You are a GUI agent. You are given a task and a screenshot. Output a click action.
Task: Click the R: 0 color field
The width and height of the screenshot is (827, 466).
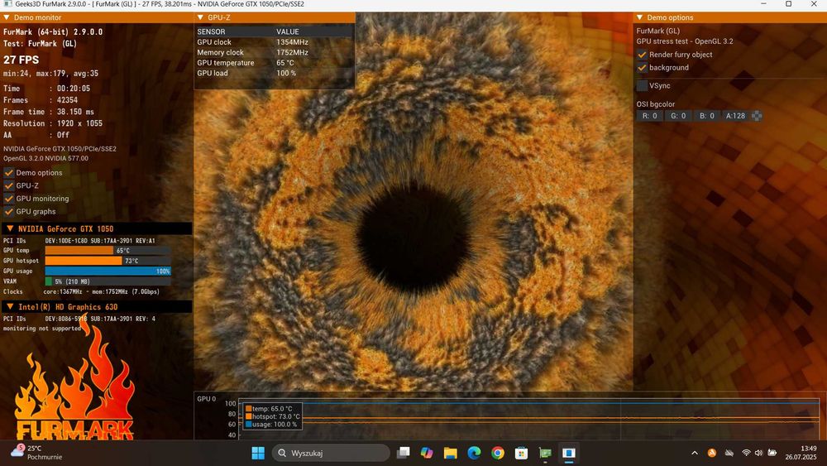pyautogui.click(x=649, y=116)
